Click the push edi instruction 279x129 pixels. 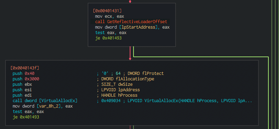(22, 95)
